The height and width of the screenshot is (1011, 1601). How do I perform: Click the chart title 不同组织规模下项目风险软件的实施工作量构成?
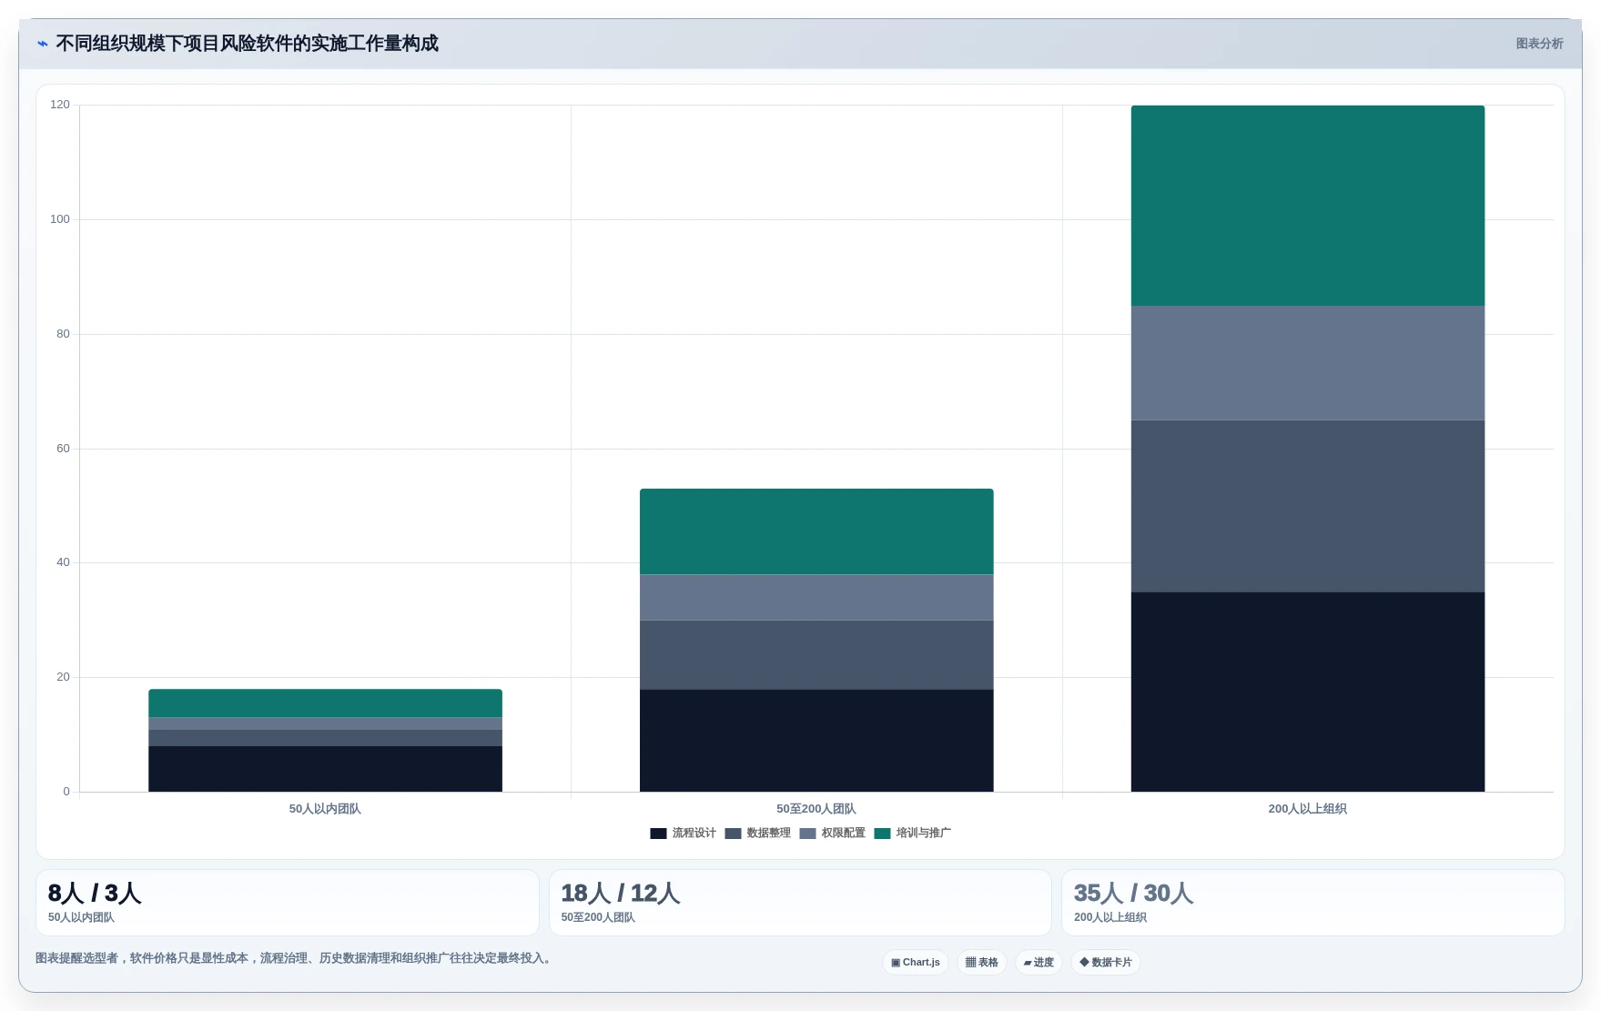pyautogui.click(x=248, y=44)
